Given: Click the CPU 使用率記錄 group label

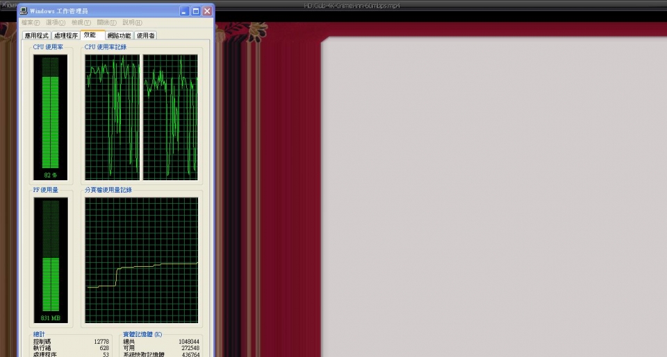Looking at the screenshot, I should [106, 47].
